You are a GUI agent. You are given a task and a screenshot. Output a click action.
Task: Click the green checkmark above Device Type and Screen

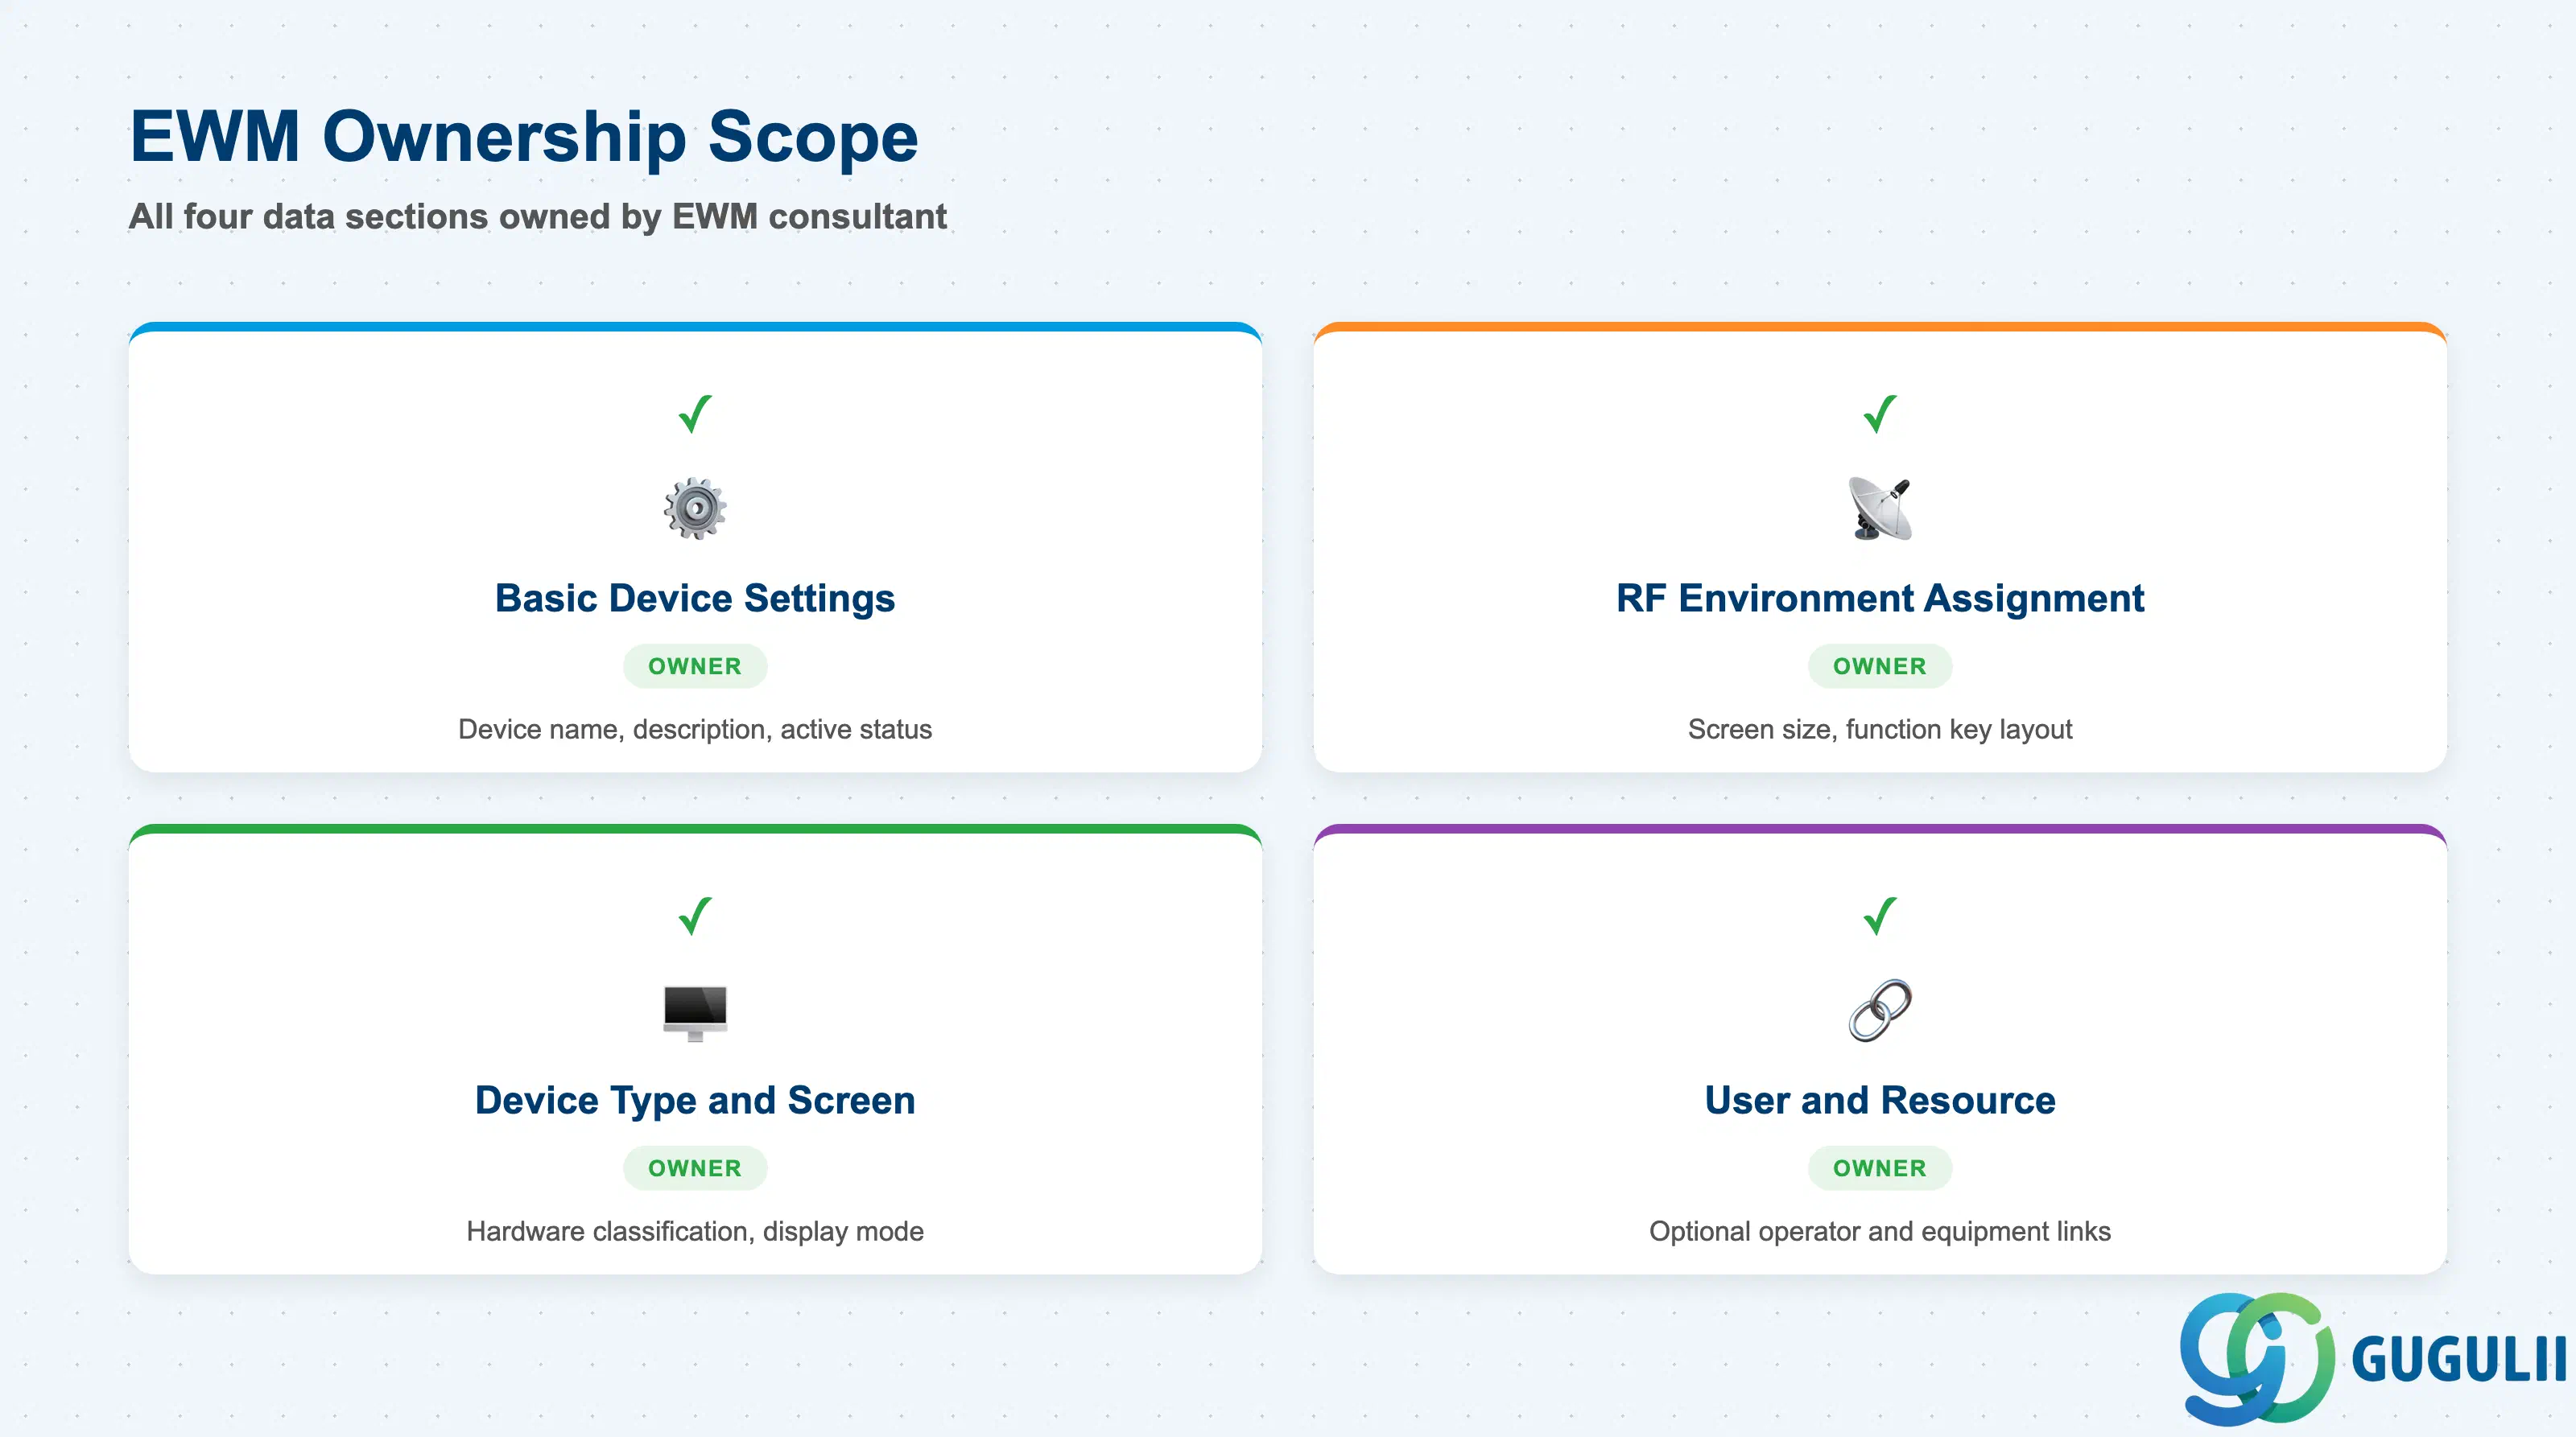click(695, 916)
